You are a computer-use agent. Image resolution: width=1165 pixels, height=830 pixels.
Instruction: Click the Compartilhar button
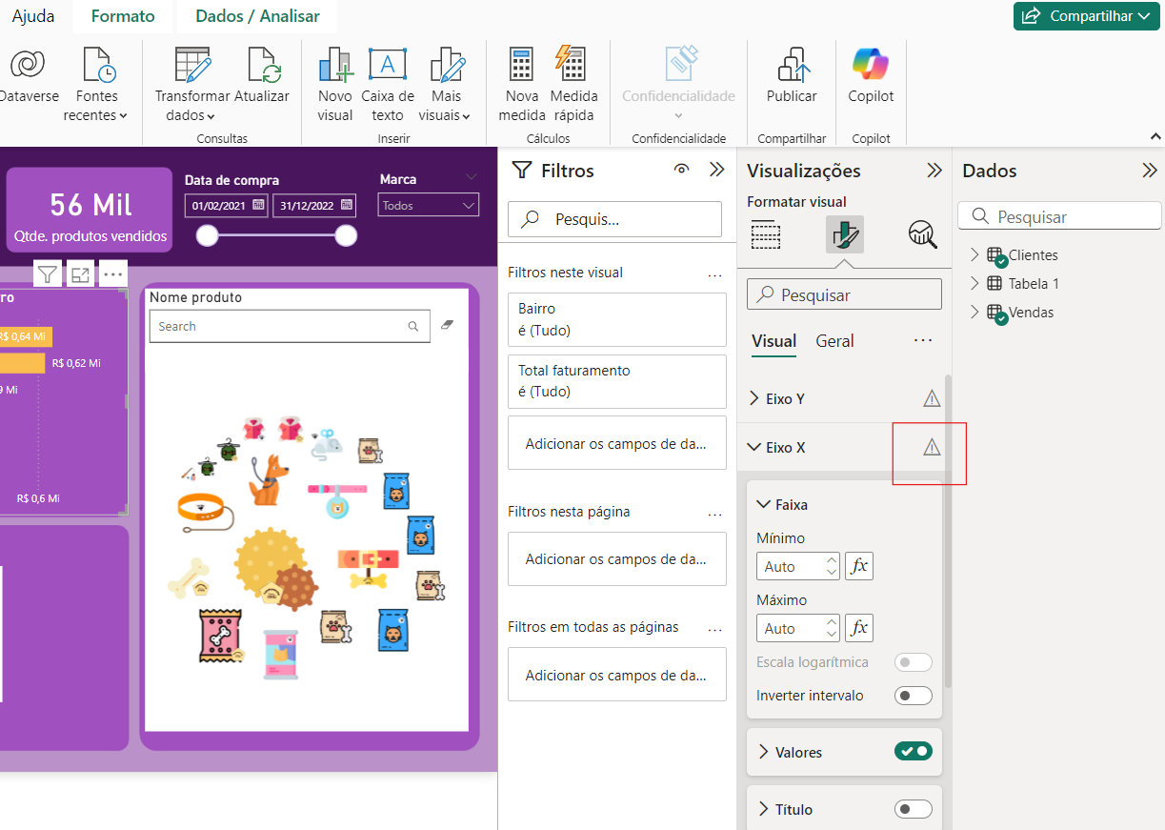1087,16
